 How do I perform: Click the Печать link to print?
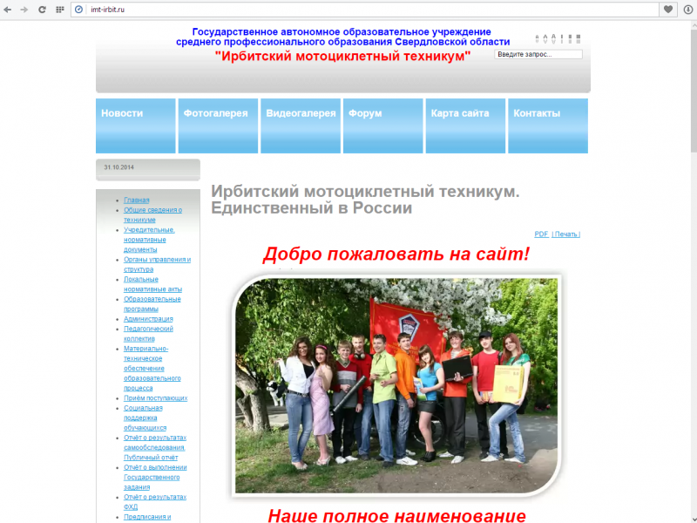[x=565, y=234]
